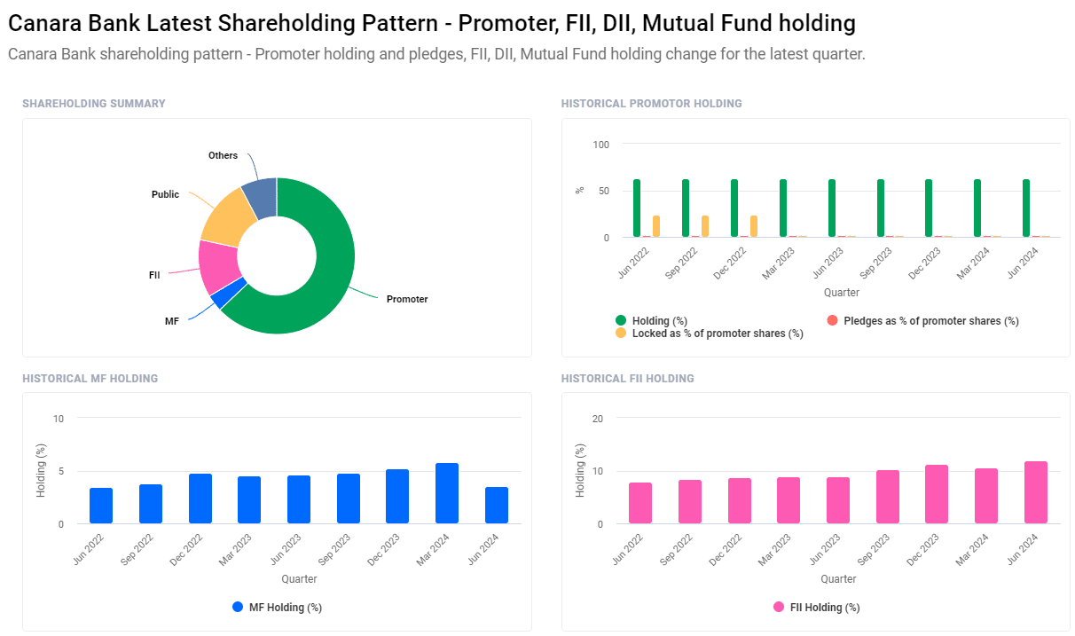Click the Jun 2022 bar in MF holding chart
The width and height of the screenshot is (1075, 636).
101,506
